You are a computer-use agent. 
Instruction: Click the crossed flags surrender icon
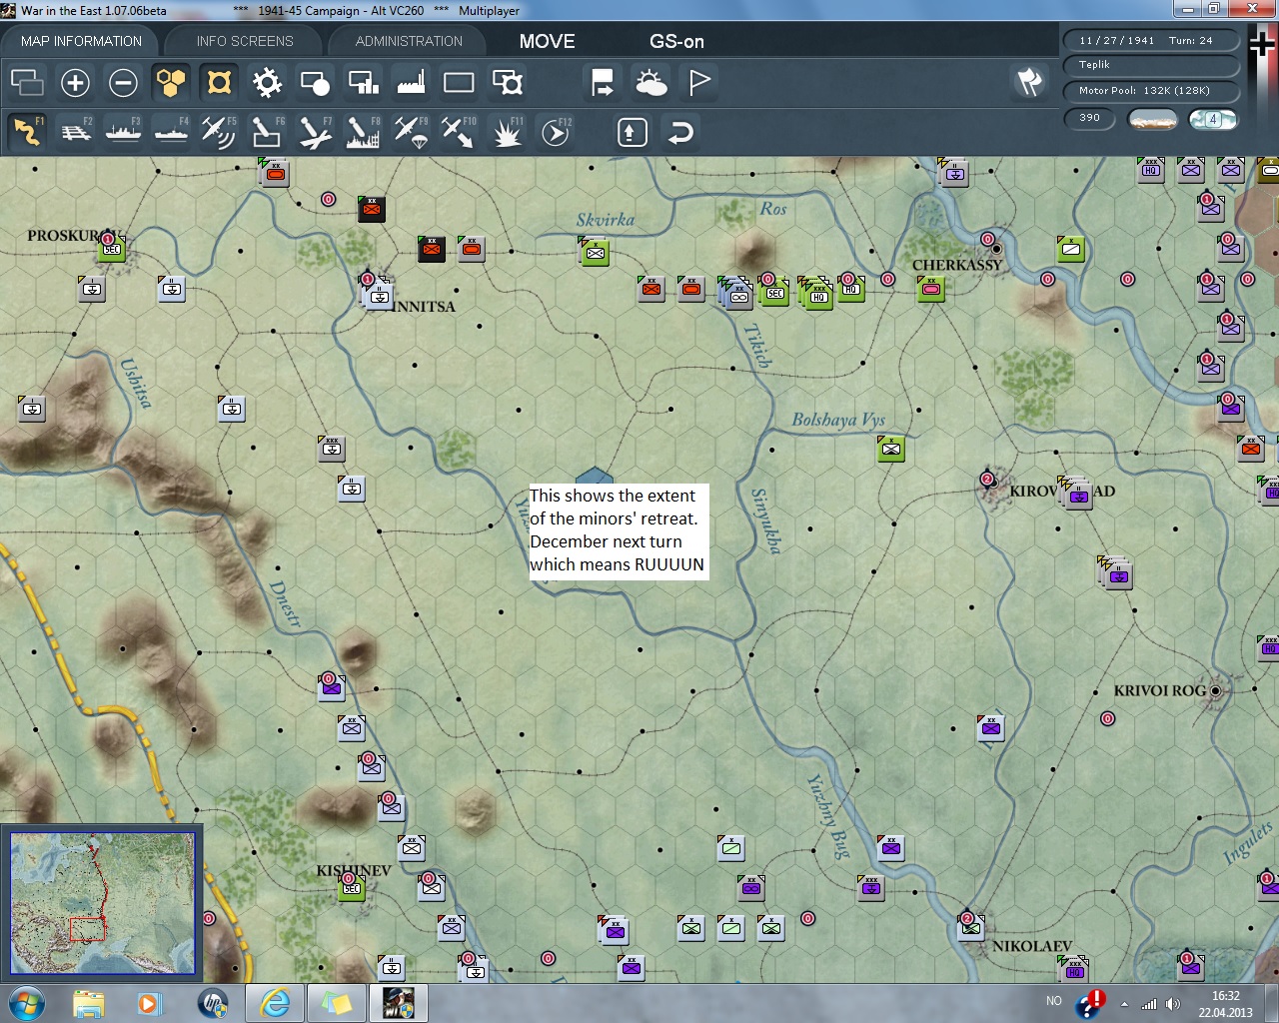(1029, 82)
